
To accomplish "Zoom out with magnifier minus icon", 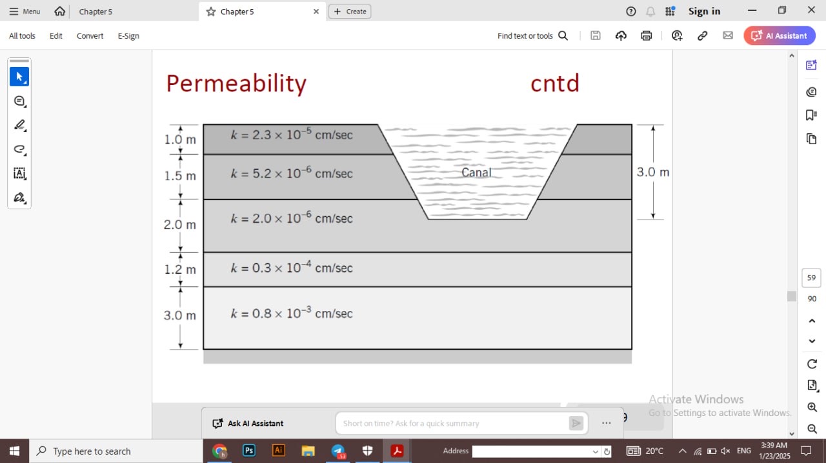I will coord(812,429).
